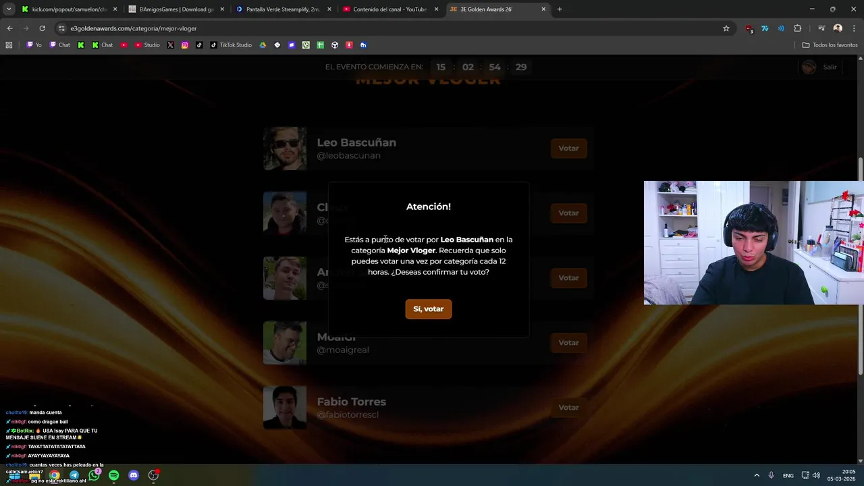Click the page's vertical scrollbar
Viewport: 864px width, 486px height.
coord(861,267)
